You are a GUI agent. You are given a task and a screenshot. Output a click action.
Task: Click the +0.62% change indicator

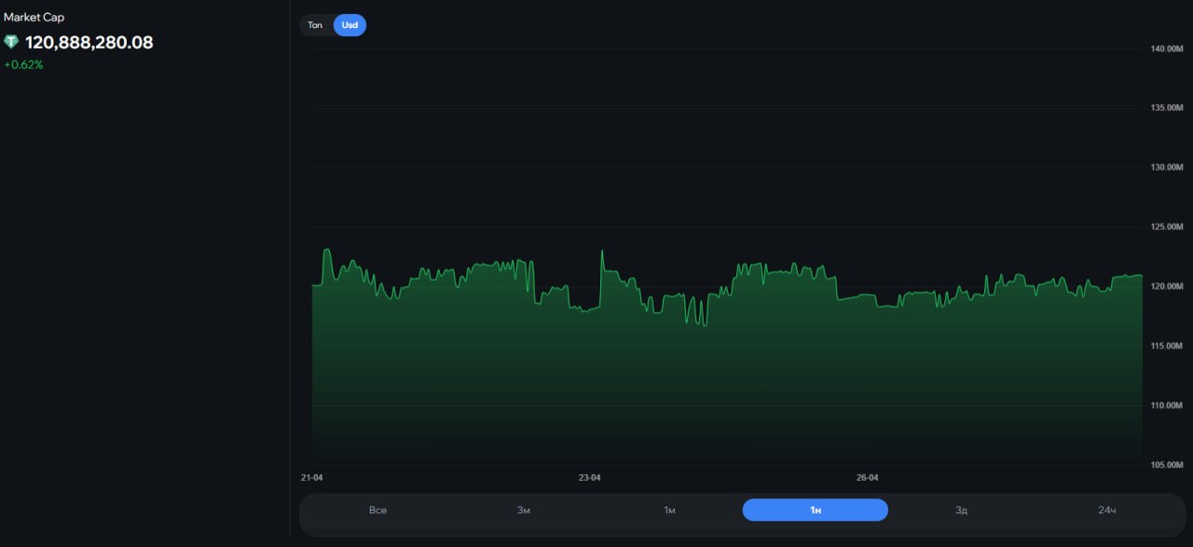(23, 65)
